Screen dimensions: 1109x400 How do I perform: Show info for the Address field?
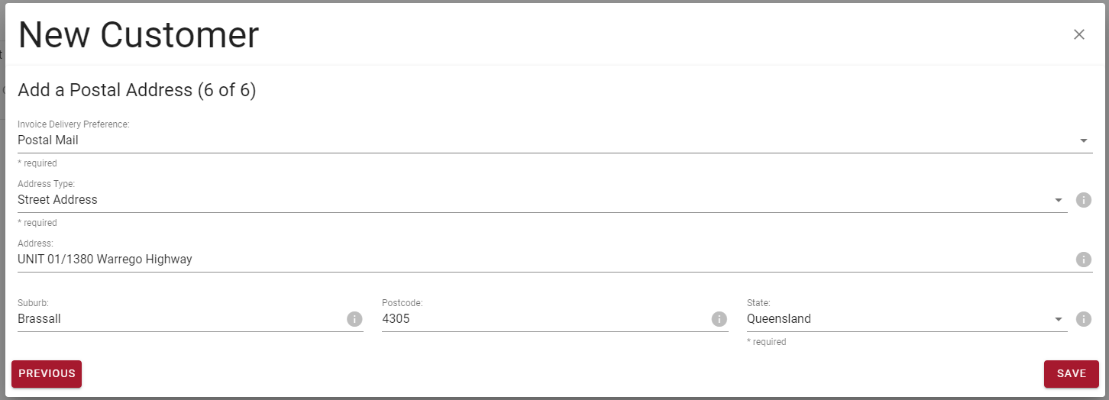point(1083,260)
